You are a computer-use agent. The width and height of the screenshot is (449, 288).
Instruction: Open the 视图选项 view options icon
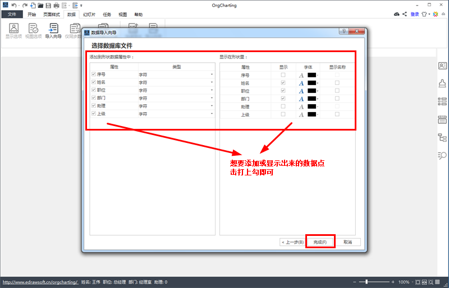(33, 31)
